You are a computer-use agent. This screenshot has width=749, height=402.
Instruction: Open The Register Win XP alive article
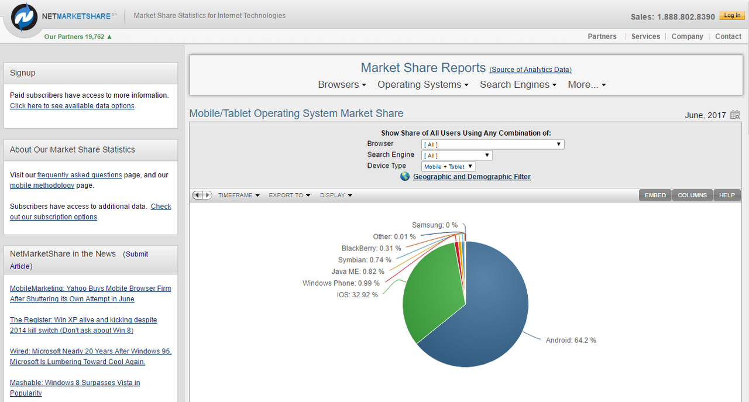click(x=84, y=325)
